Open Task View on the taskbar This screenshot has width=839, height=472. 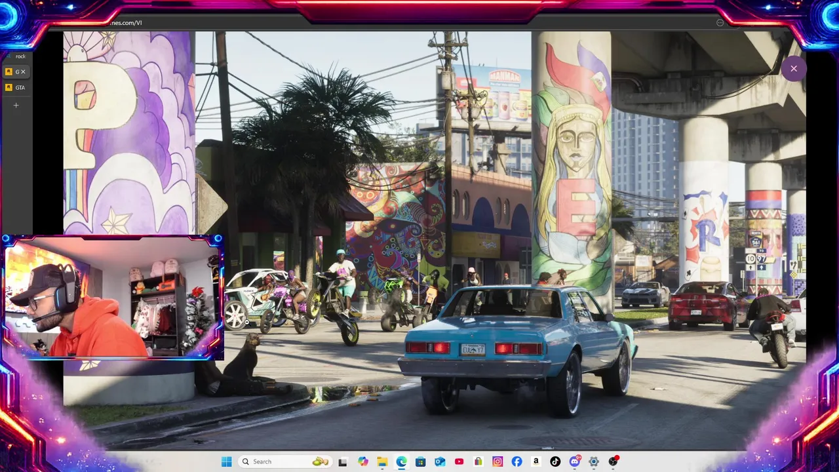pyautogui.click(x=342, y=462)
